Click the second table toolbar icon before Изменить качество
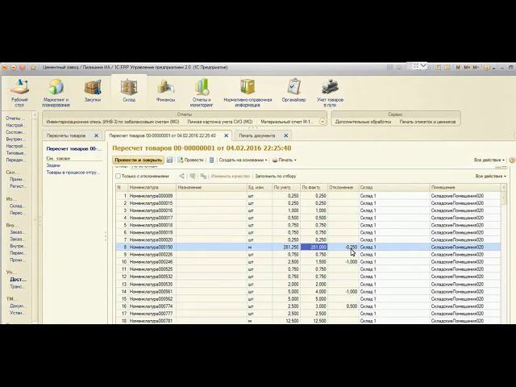 (x=193, y=176)
